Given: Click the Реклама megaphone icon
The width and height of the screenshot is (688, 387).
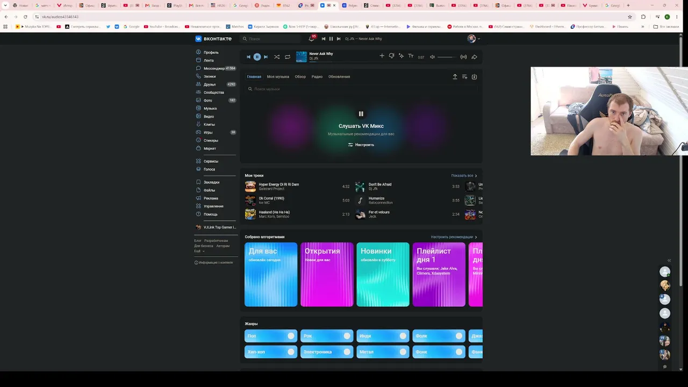Looking at the screenshot, I should click(x=198, y=198).
